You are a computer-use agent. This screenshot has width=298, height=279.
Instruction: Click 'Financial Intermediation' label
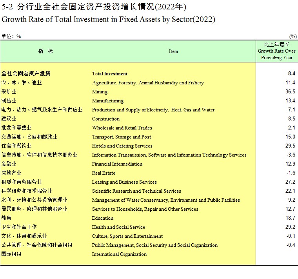(117, 164)
